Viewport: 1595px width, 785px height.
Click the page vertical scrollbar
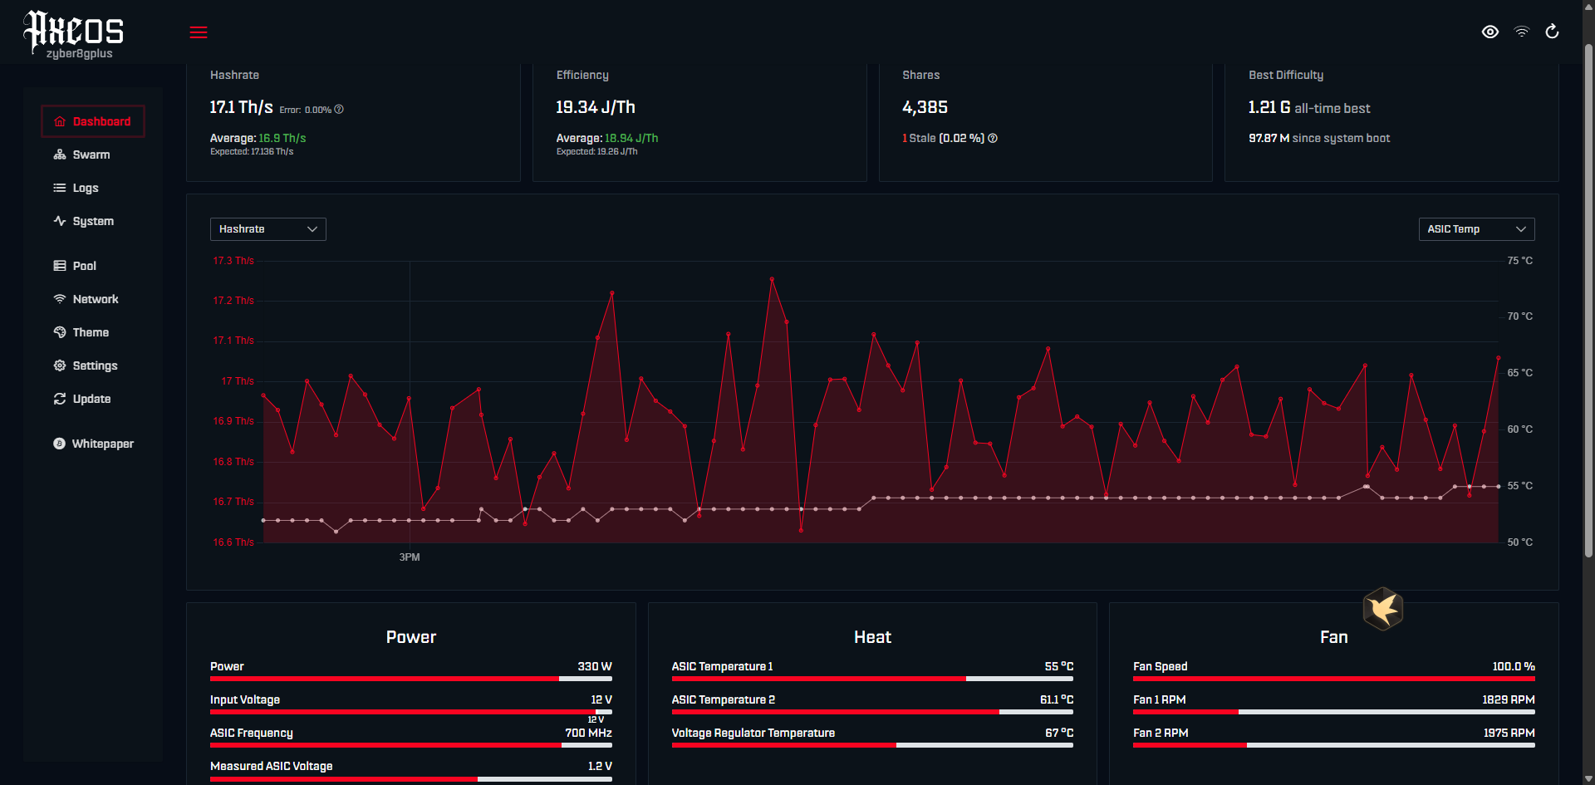click(1588, 299)
